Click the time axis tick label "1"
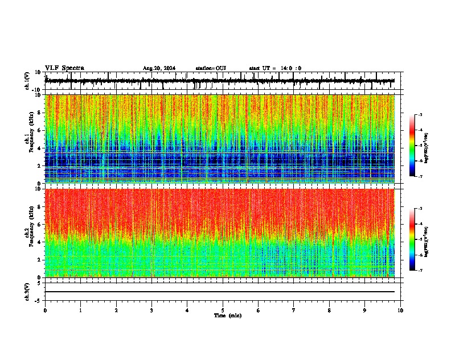 click(80, 310)
